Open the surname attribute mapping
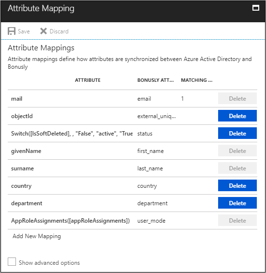Viewport: 266px width, 273px height. tap(22, 168)
